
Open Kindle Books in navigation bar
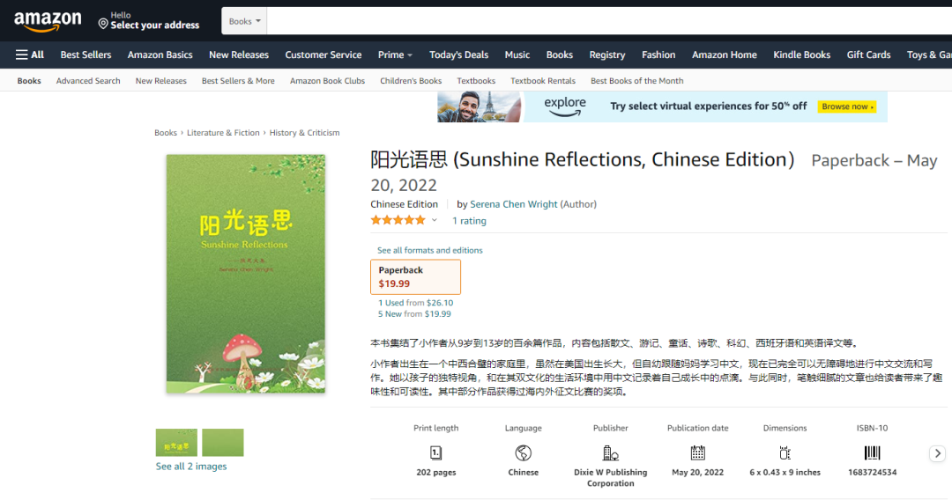tap(801, 55)
